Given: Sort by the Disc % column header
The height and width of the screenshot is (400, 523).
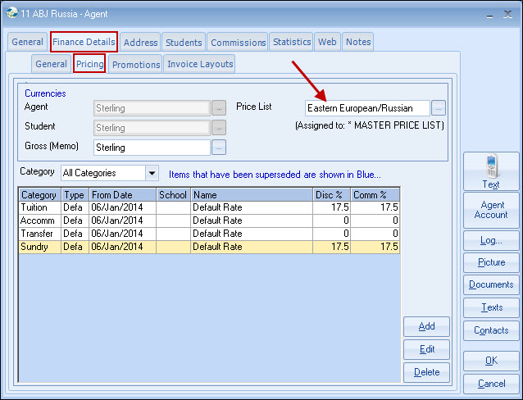Looking at the screenshot, I should (331, 195).
